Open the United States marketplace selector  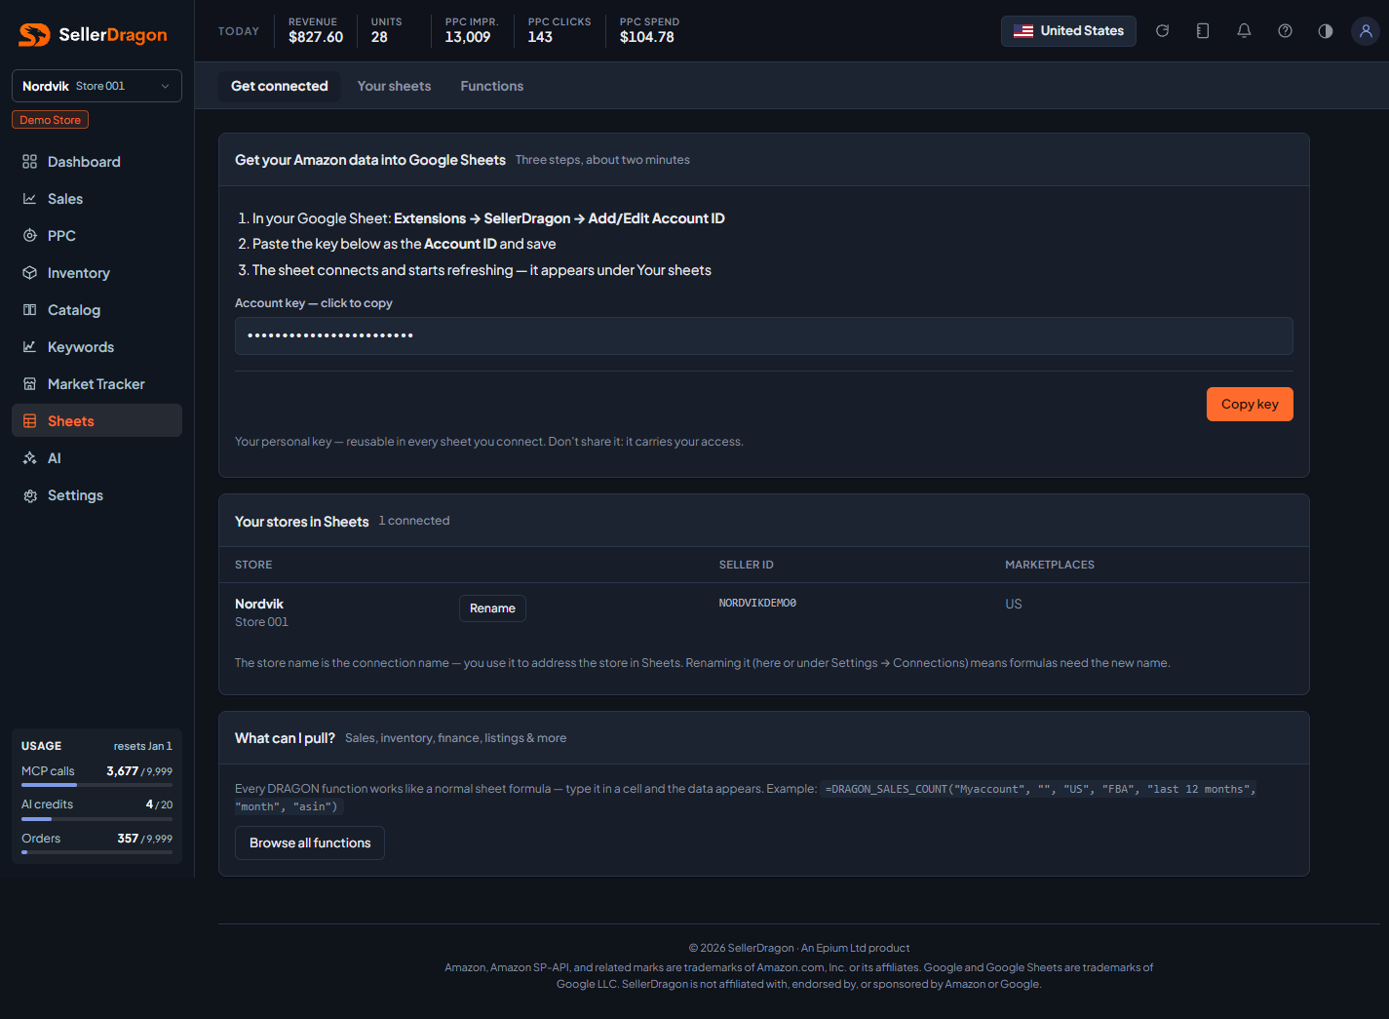pos(1068,31)
